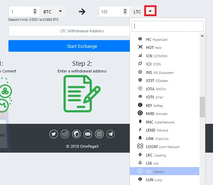This screenshot has width=213, height=185.
Task: Decrease the LTC amount with down stepper
Action: click(125, 13)
